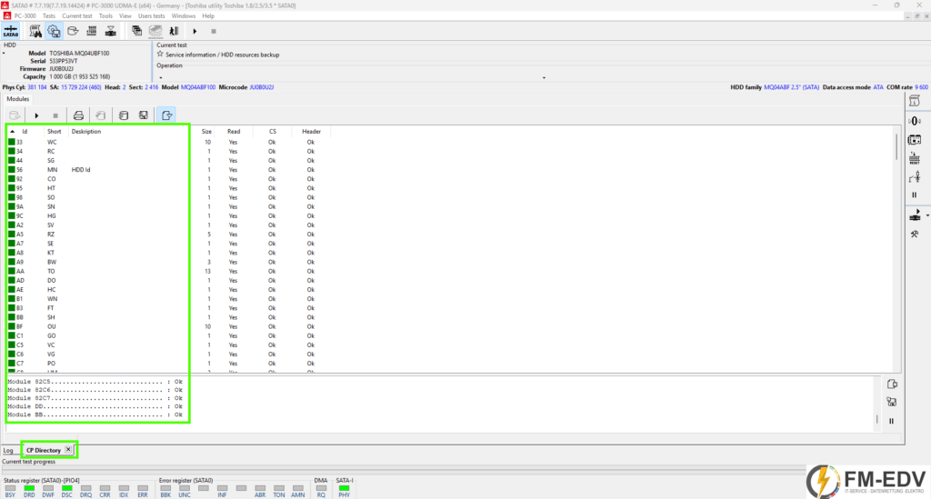Sort by the Size column header
This screenshot has height=499, width=931.
pos(206,132)
